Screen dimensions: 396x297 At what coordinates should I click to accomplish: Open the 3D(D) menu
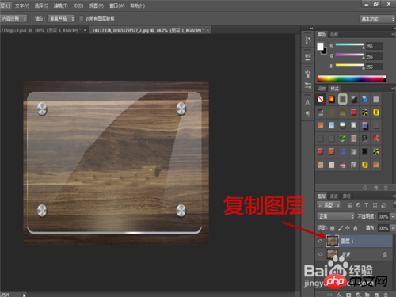78,6
